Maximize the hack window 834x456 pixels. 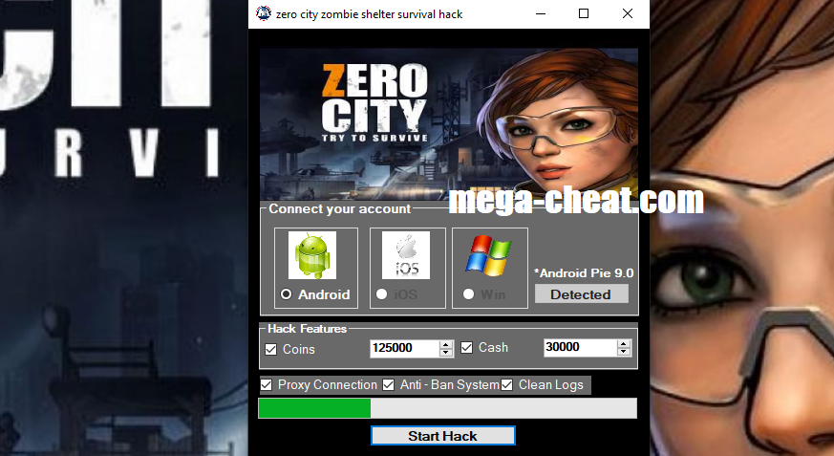tap(584, 13)
